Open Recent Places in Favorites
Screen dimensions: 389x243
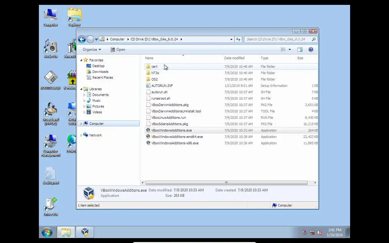(x=102, y=77)
